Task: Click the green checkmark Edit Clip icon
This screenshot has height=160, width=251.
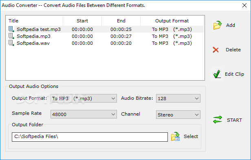Action: (x=217, y=74)
